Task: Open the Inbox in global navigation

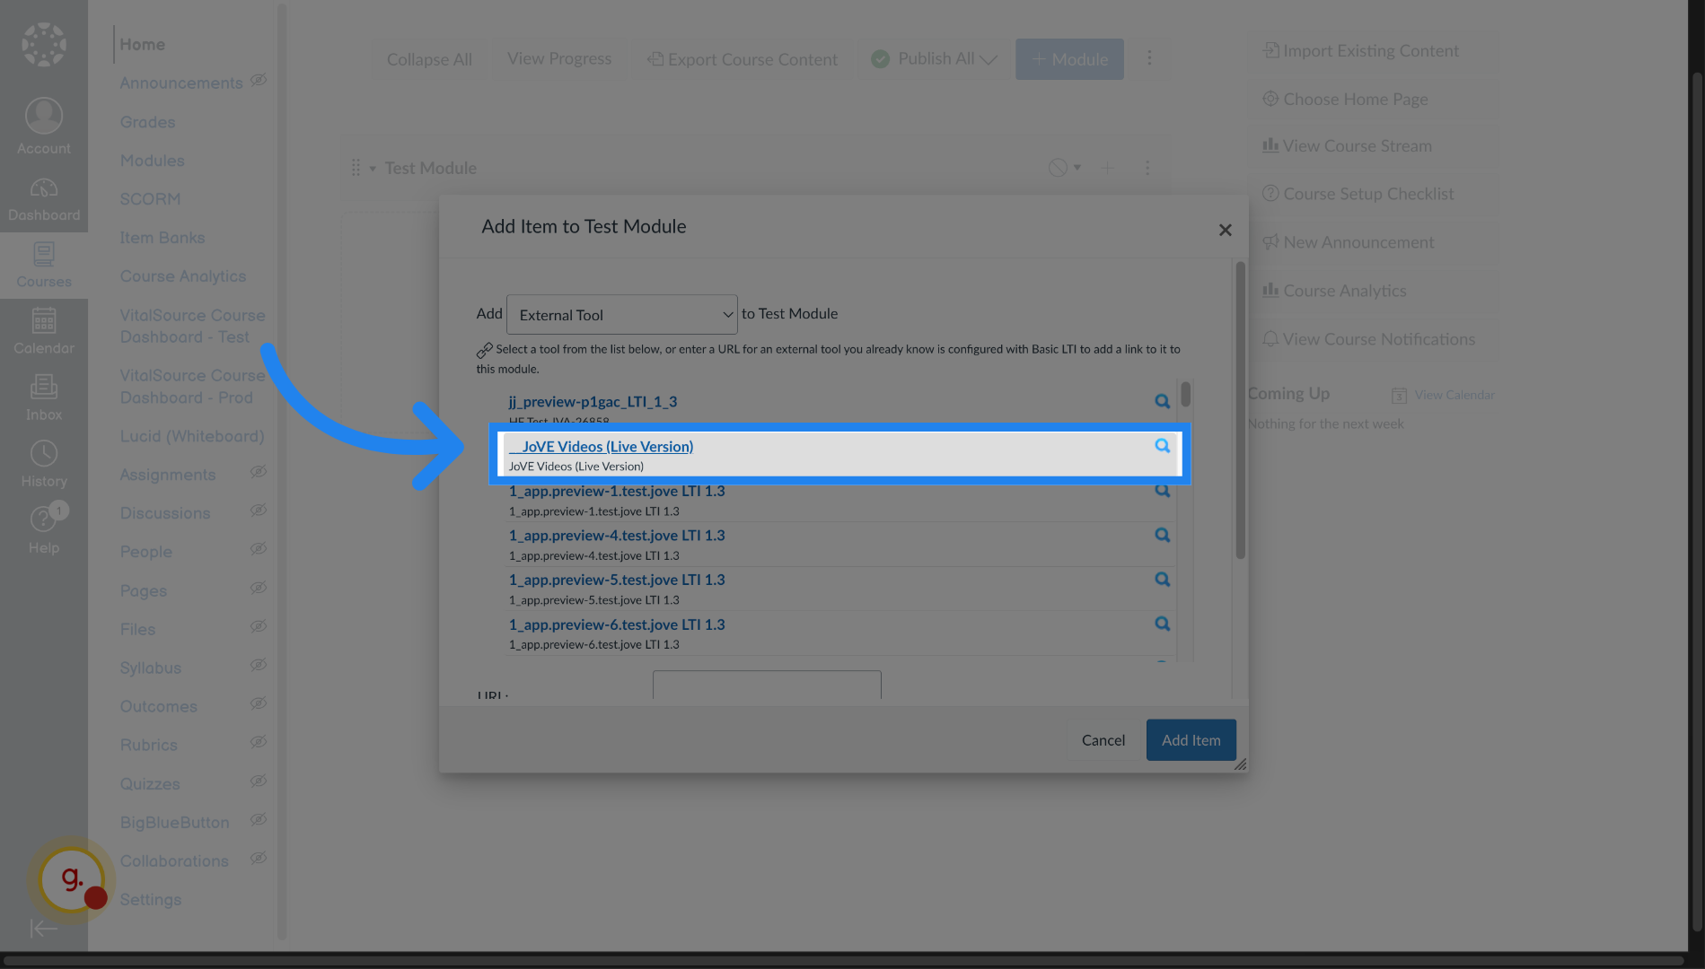Action: coord(43,398)
